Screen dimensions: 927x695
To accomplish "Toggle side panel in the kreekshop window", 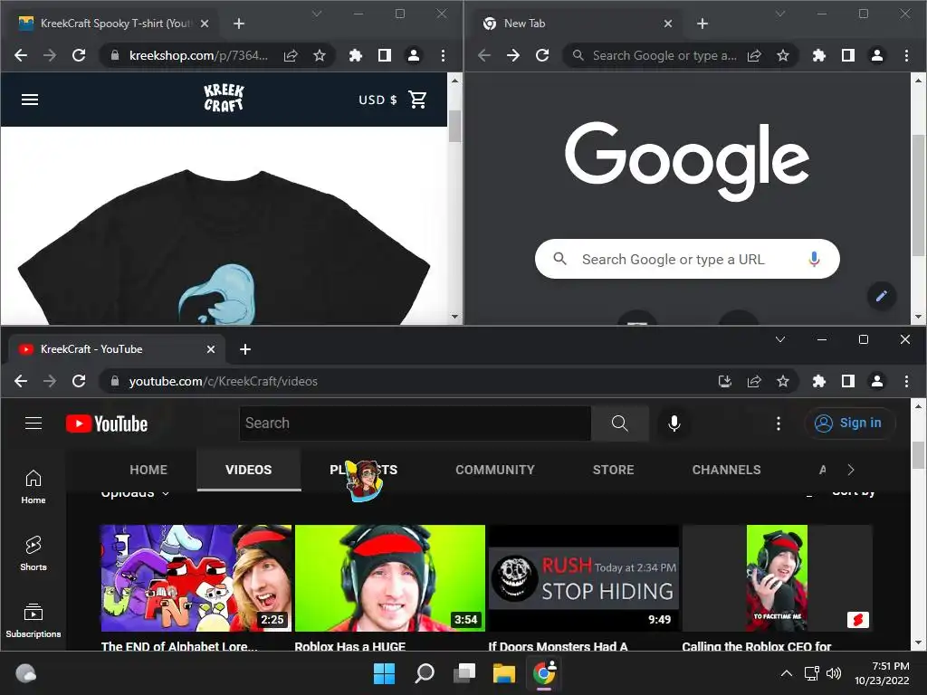I will [x=384, y=55].
